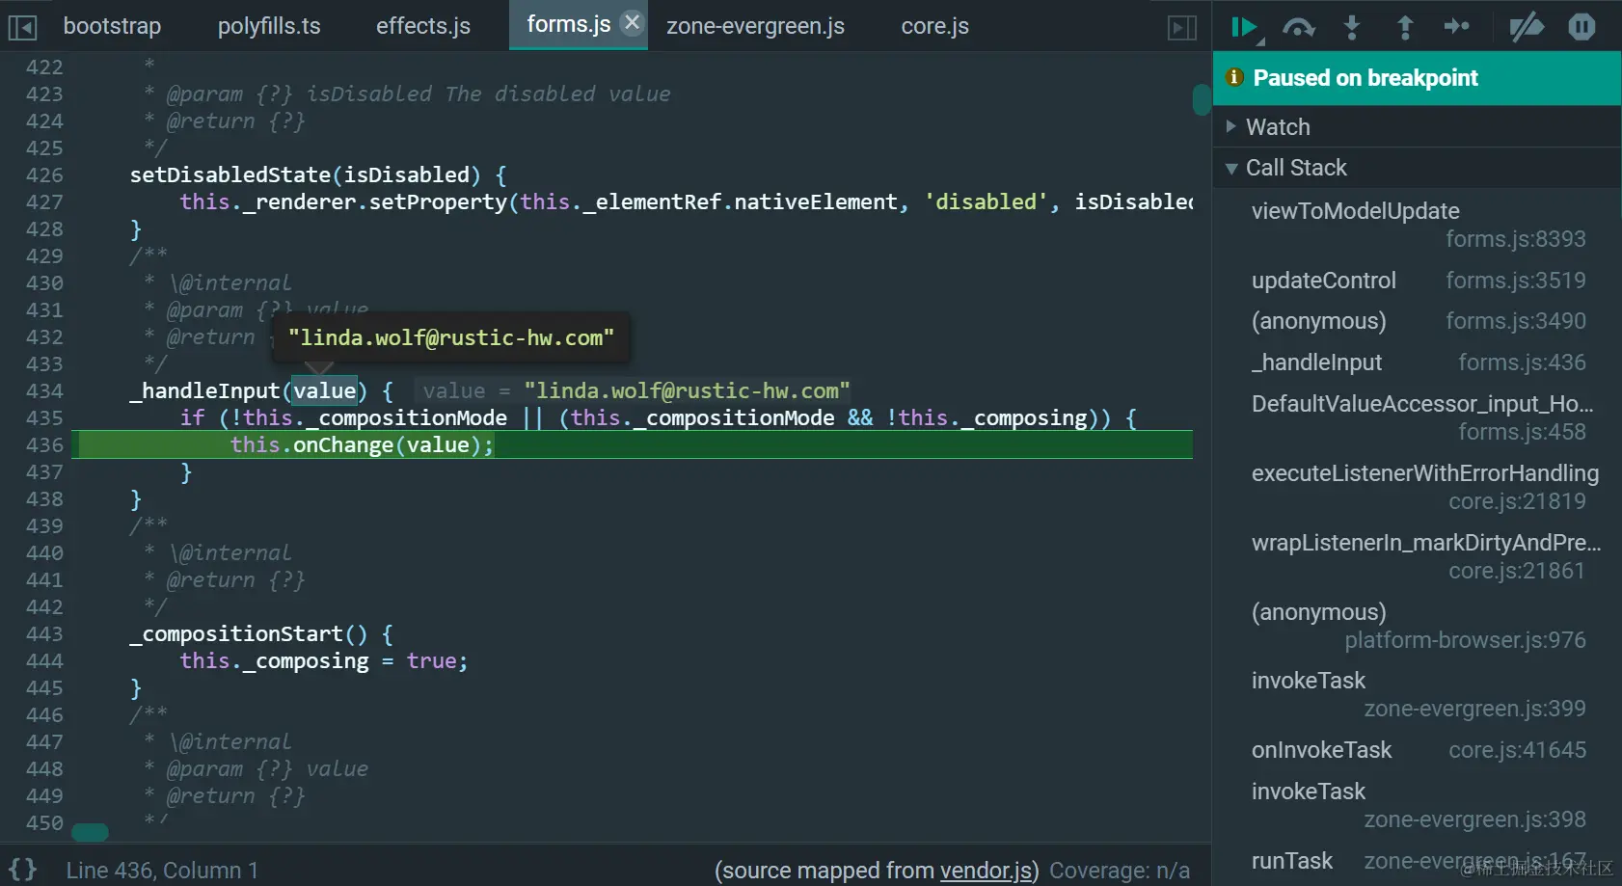The width and height of the screenshot is (1622, 886).
Task: Select anonymous frame at platform-browser.js:976
Action: click(x=1417, y=626)
